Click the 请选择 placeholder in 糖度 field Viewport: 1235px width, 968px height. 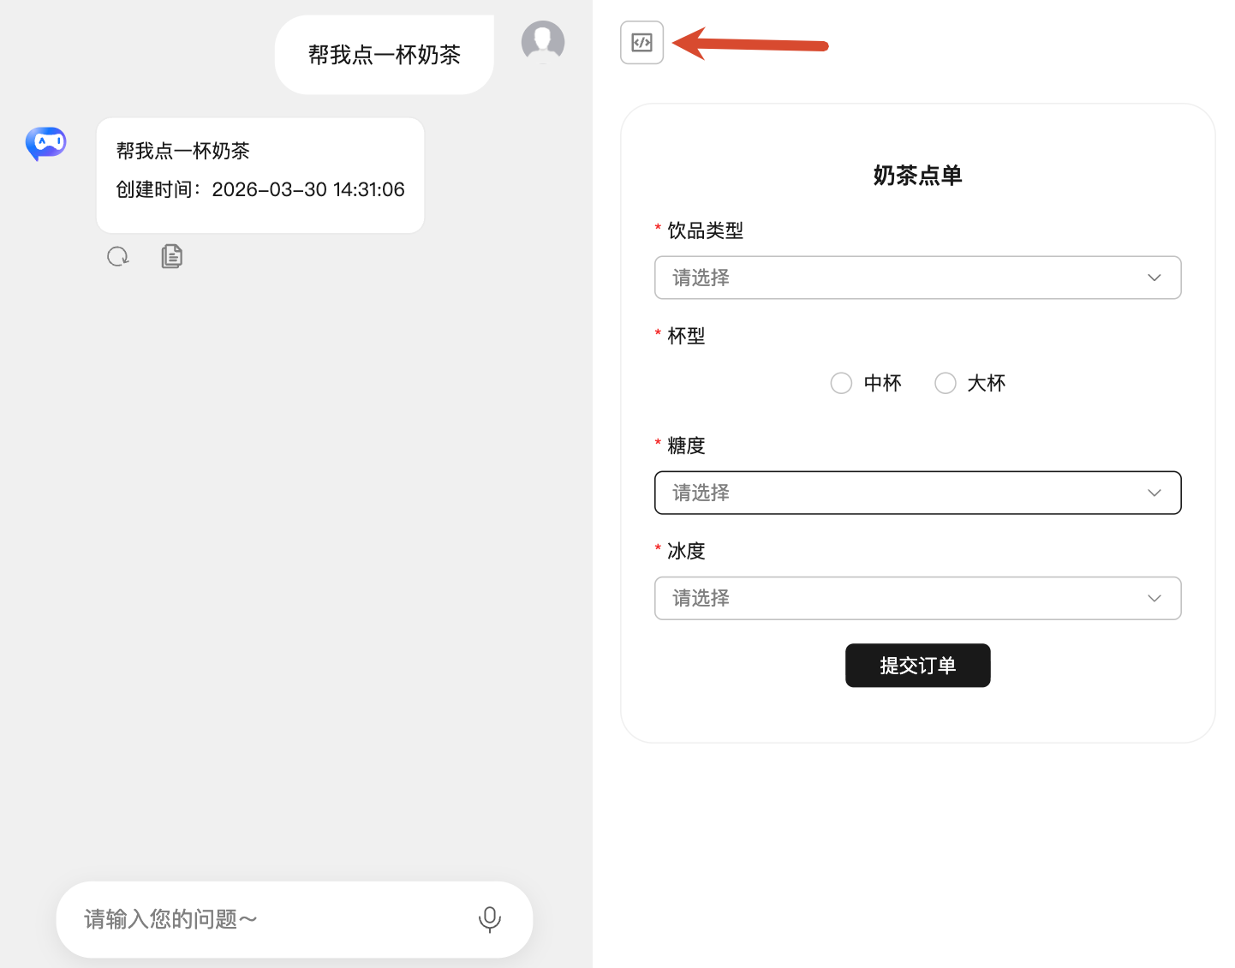(700, 493)
